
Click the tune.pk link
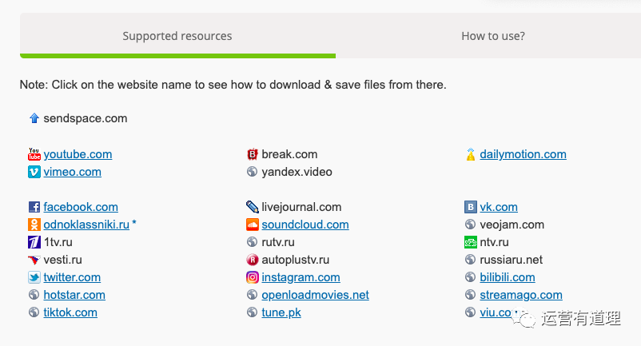(281, 312)
